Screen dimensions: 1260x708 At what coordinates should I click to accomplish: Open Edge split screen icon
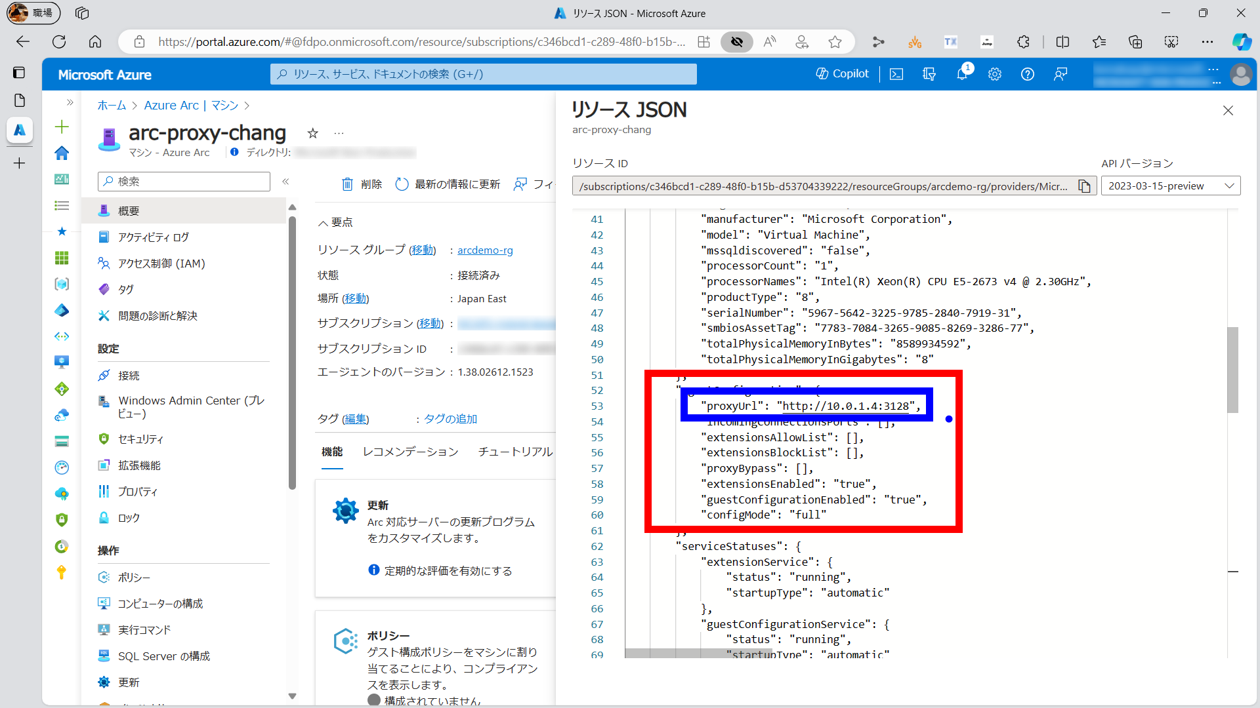pos(1062,42)
